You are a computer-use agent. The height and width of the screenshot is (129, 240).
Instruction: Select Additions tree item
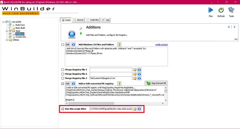[x=20, y=34]
